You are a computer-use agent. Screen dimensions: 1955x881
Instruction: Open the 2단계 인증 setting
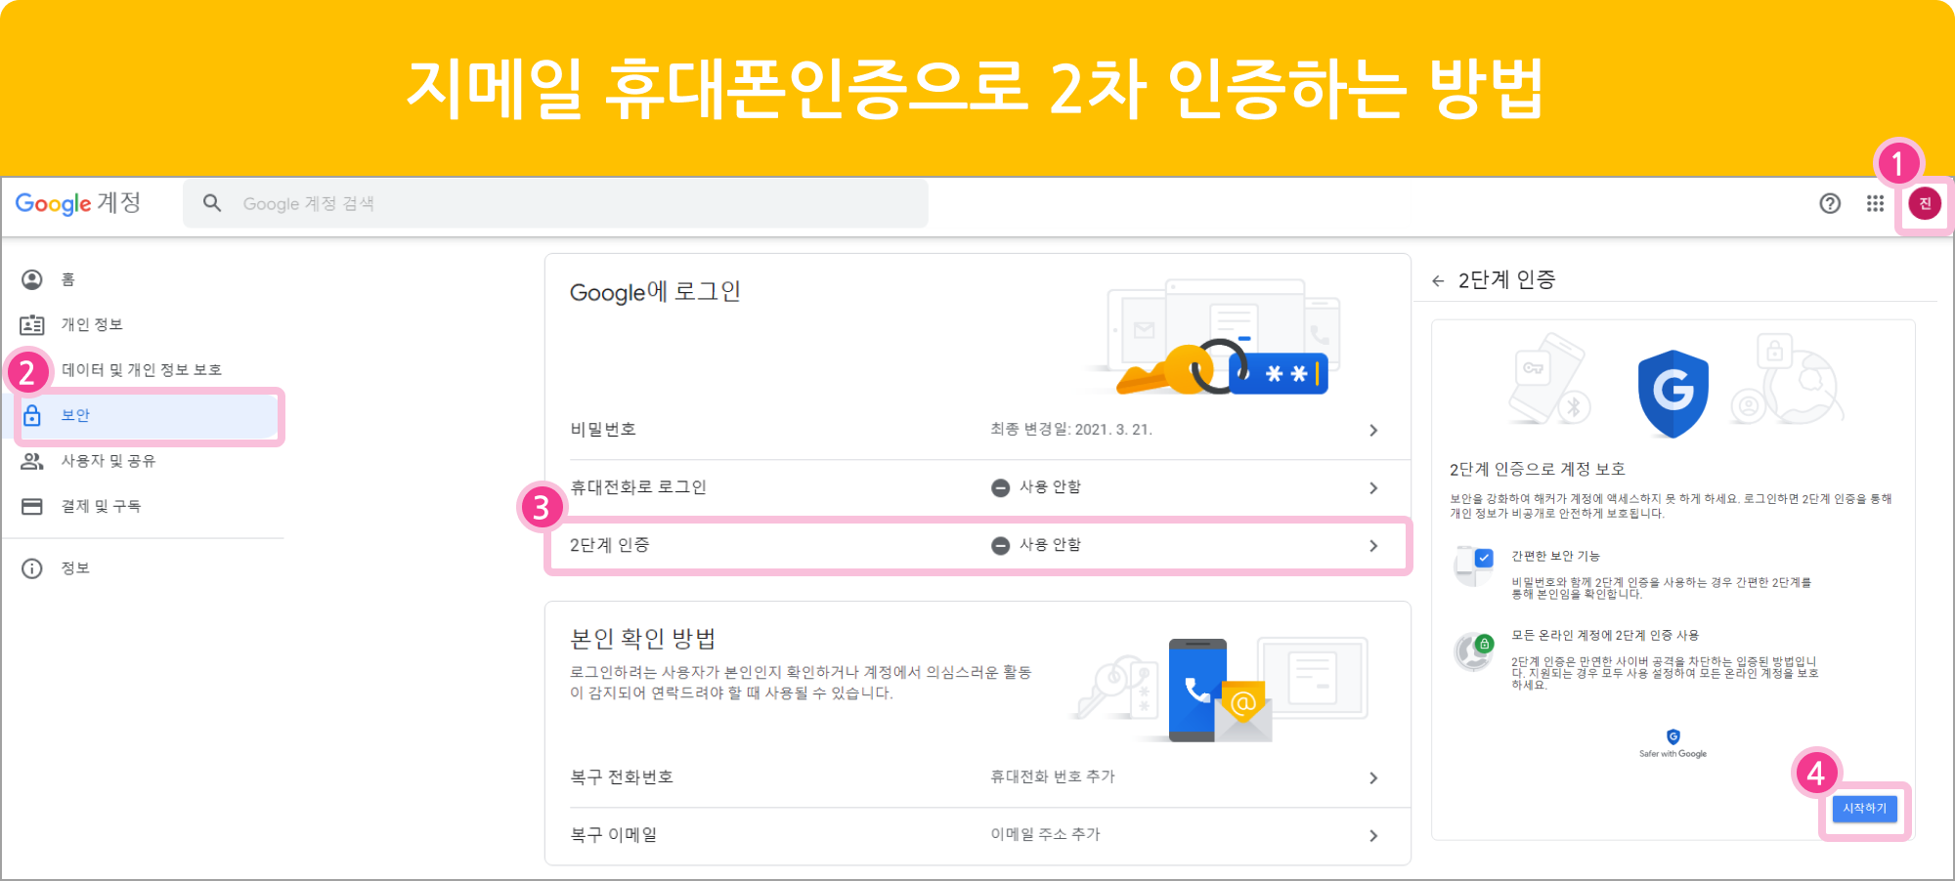pyautogui.click(x=977, y=545)
